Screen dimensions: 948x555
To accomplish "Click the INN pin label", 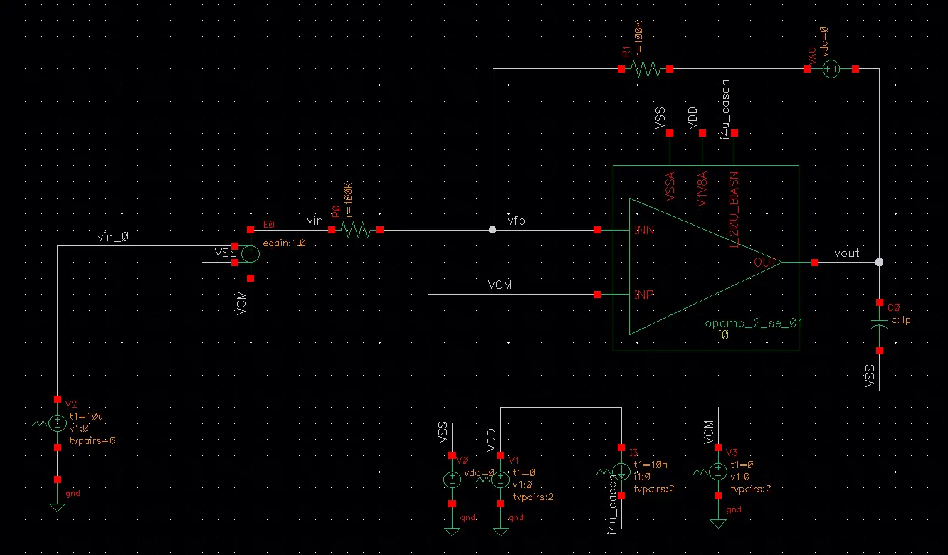I will (x=644, y=230).
